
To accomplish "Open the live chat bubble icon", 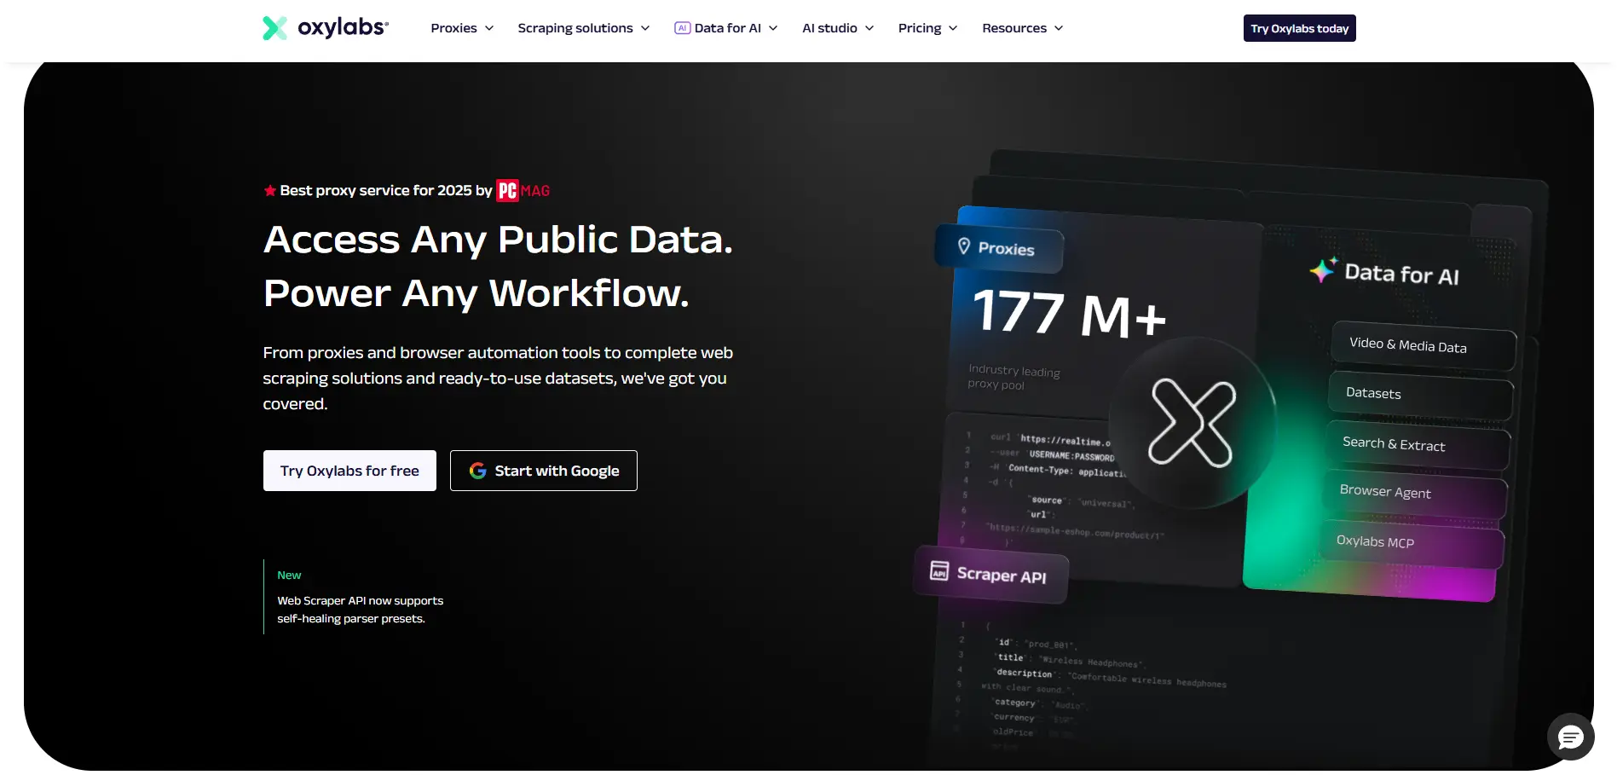I will (x=1570, y=737).
